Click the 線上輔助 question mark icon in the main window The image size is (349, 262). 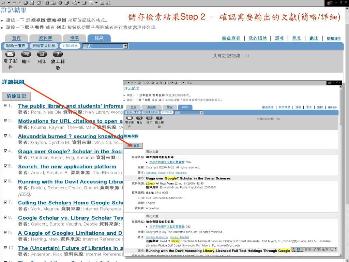click(58, 54)
